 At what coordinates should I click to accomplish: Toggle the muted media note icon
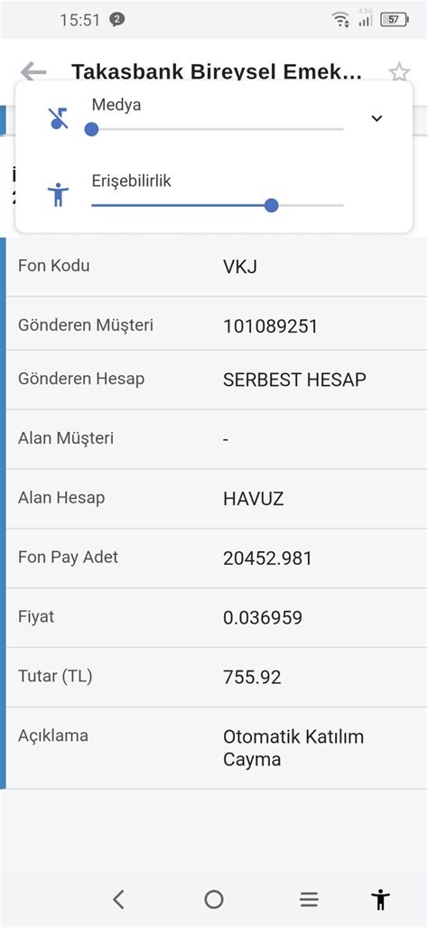pyautogui.click(x=59, y=118)
